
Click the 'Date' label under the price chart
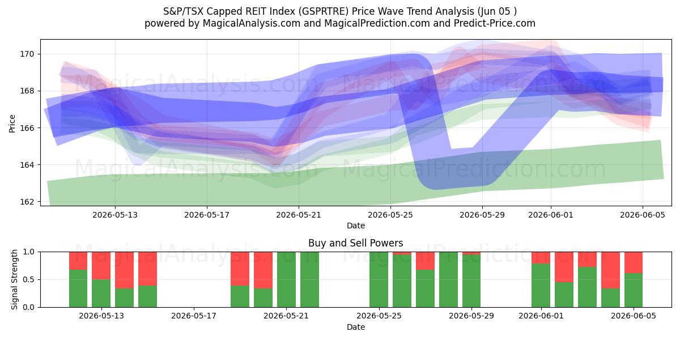tap(356, 226)
